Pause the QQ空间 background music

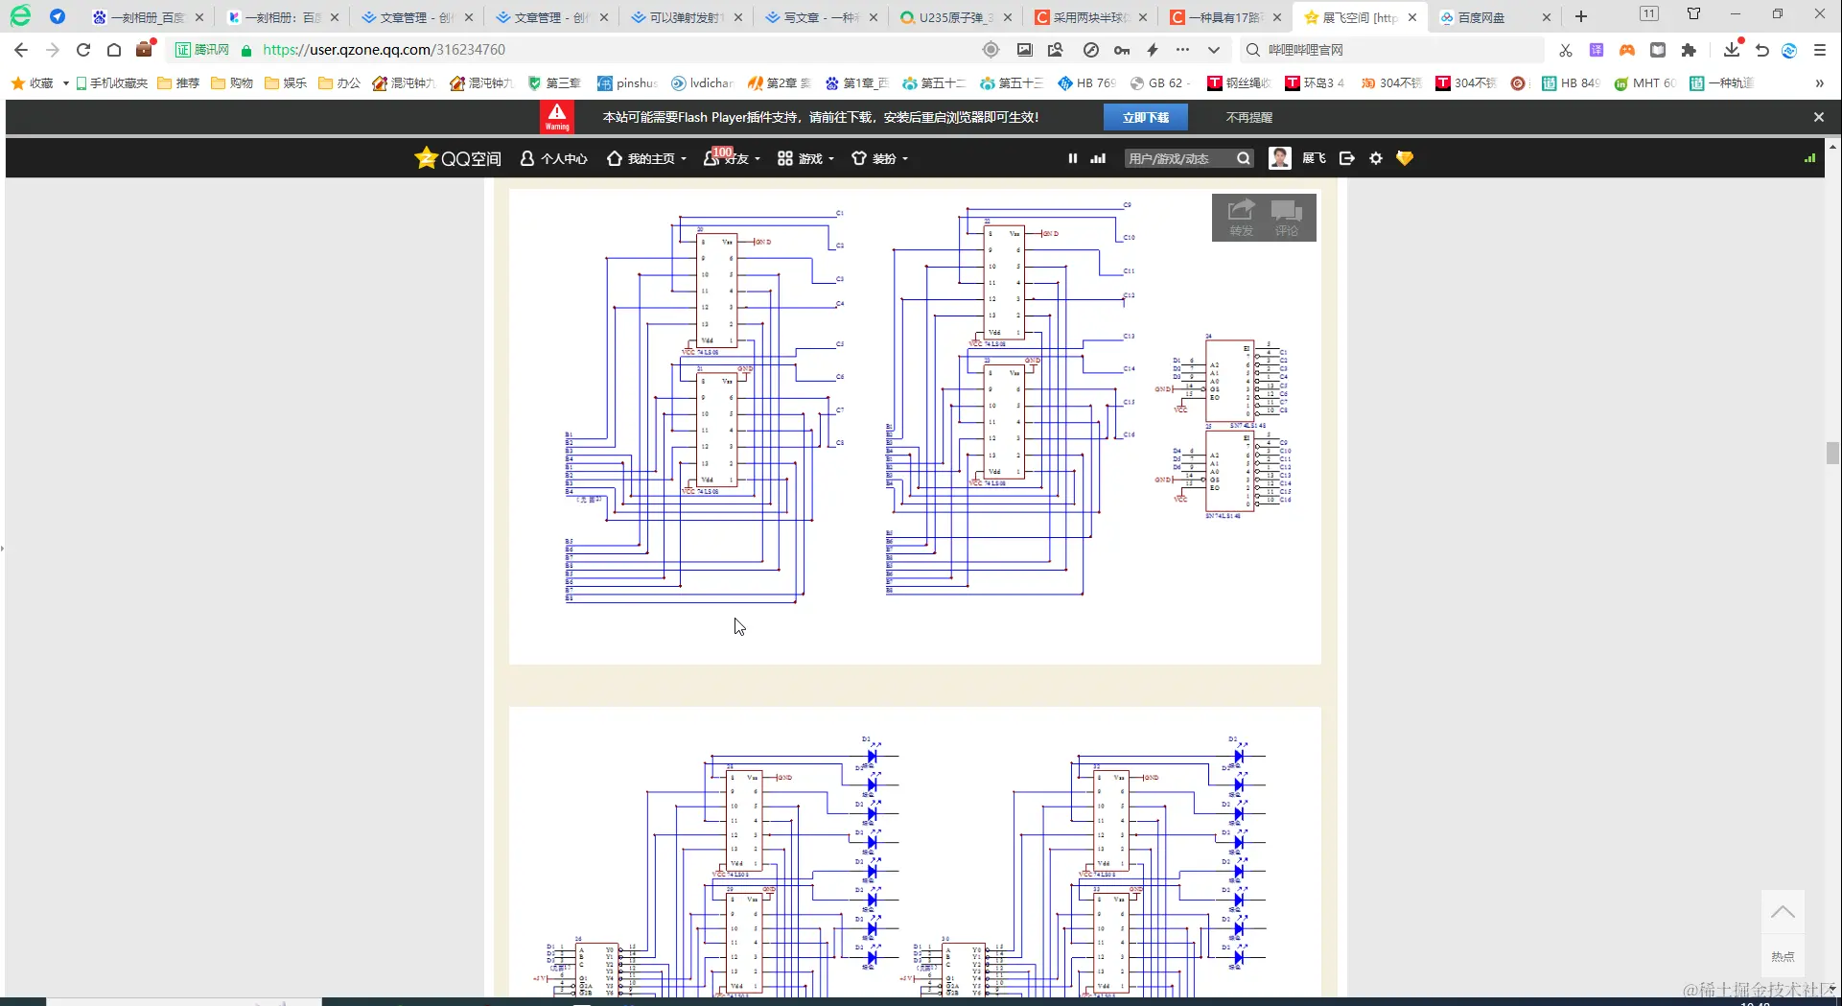(1073, 158)
